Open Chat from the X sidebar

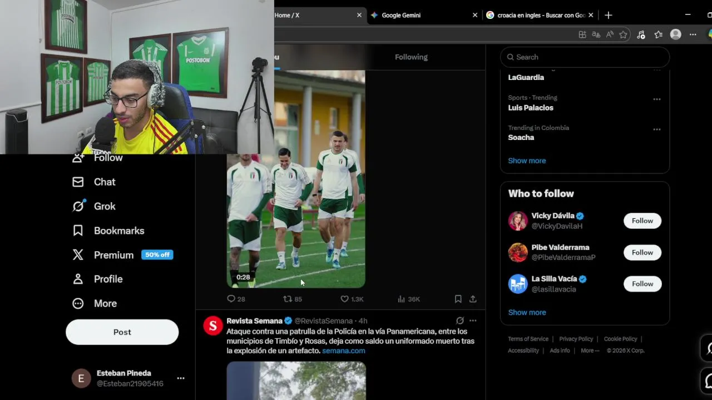pos(93,182)
